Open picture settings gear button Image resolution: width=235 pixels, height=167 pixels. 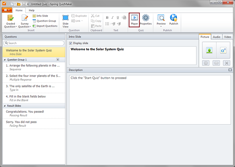[x=205, y=63]
